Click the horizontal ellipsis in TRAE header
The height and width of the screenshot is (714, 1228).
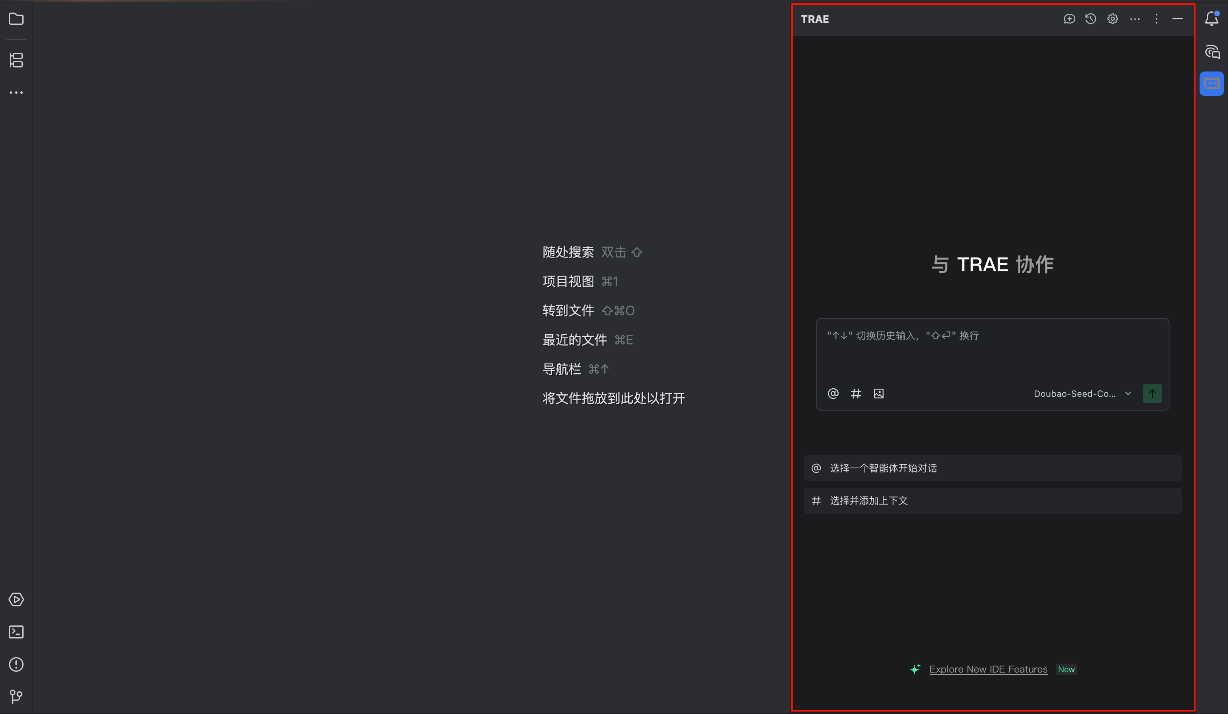1135,19
